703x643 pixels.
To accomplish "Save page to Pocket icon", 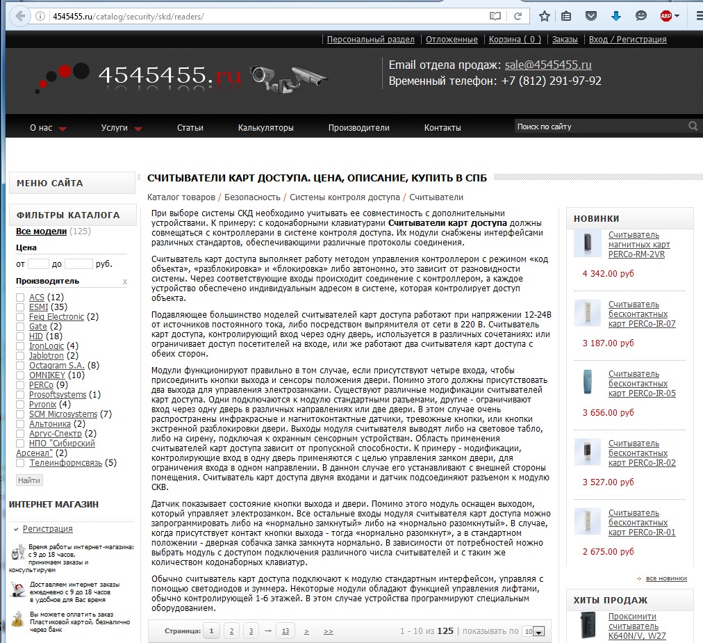I will coord(591,16).
